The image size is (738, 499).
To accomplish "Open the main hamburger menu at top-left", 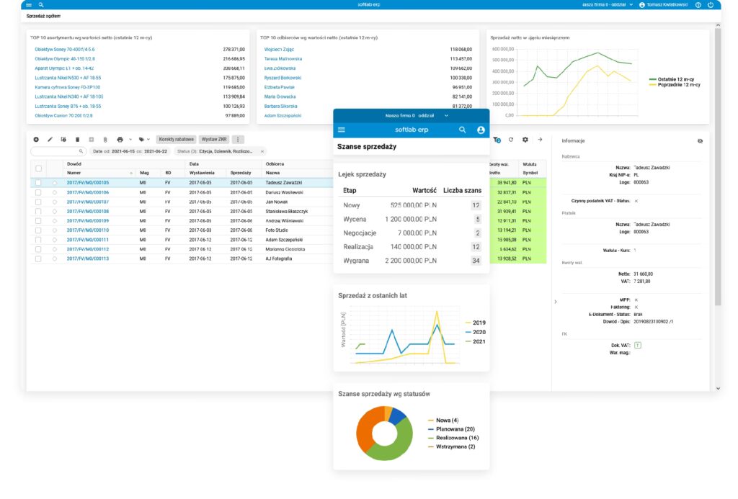I will pyautogui.click(x=29, y=4).
